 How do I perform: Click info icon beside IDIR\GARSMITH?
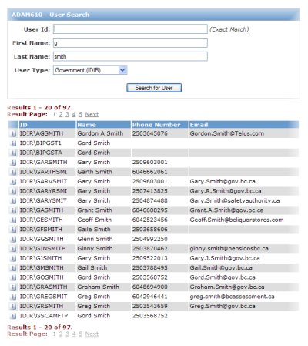click(13, 163)
